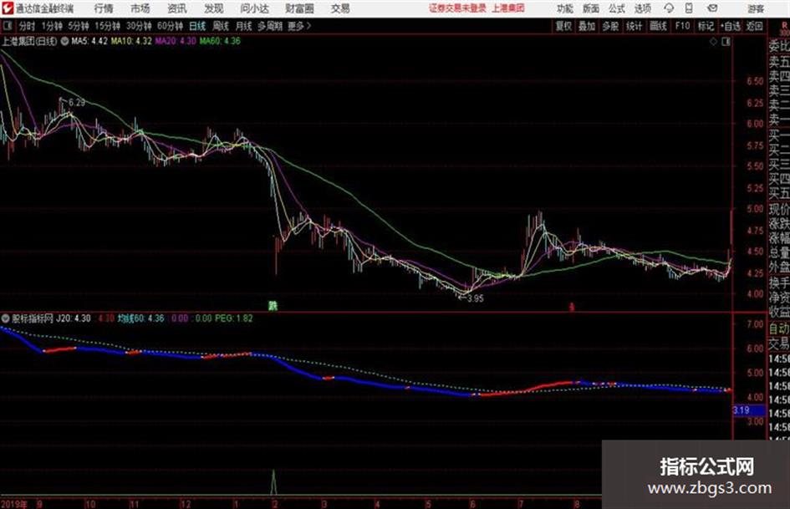Switch to 1分钟 period
The width and height of the screenshot is (790, 509).
tap(51, 26)
